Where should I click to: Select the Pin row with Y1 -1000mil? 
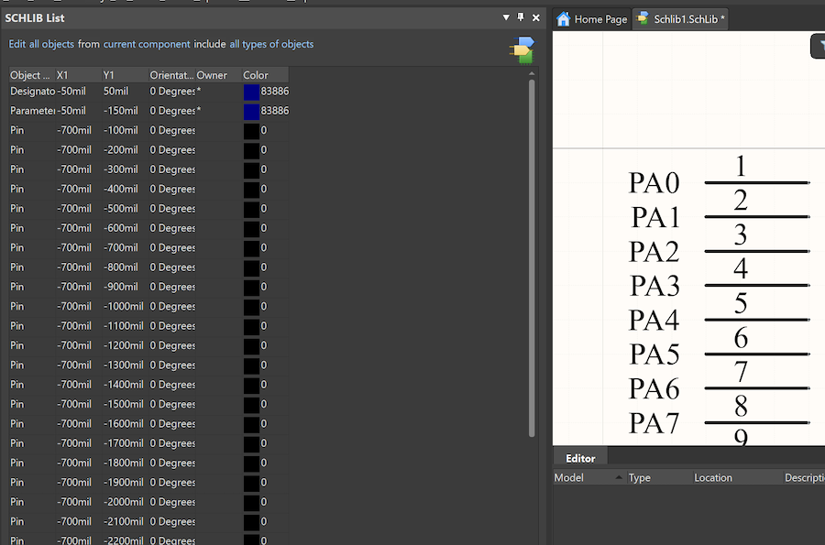click(x=148, y=307)
